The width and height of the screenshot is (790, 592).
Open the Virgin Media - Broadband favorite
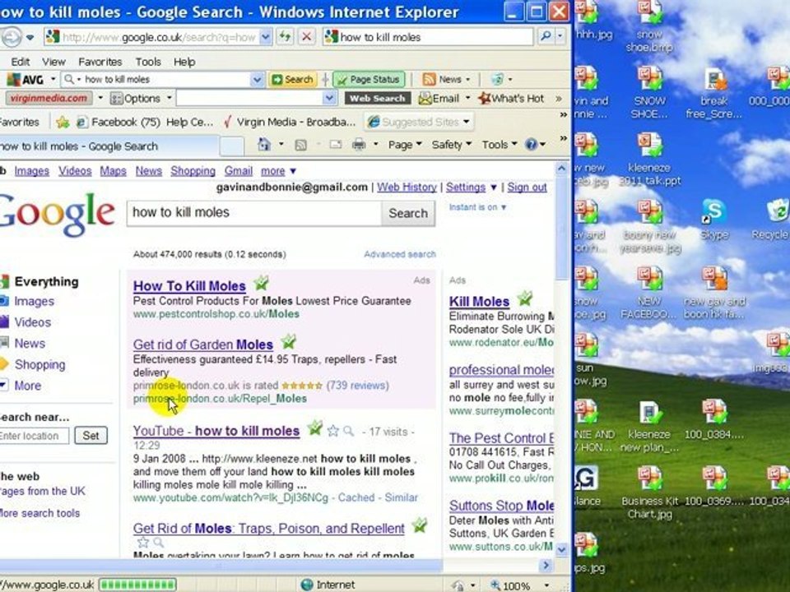click(290, 122)
